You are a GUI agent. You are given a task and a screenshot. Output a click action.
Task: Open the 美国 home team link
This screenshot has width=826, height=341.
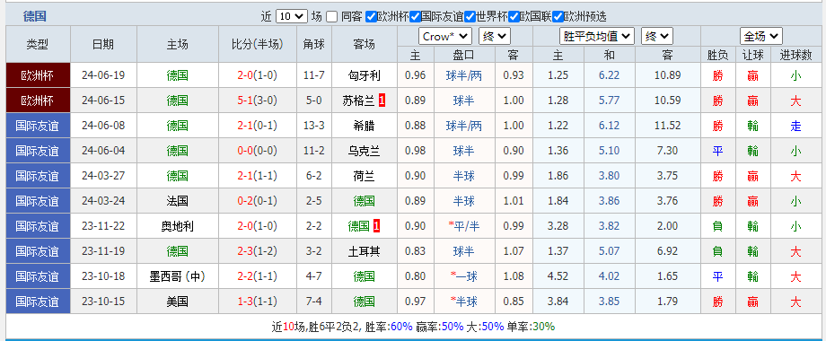tap(178, 302)
